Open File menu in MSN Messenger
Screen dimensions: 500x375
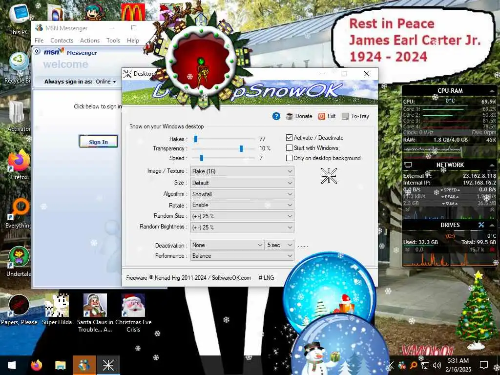pyautogui.click(x=39, y=41)
